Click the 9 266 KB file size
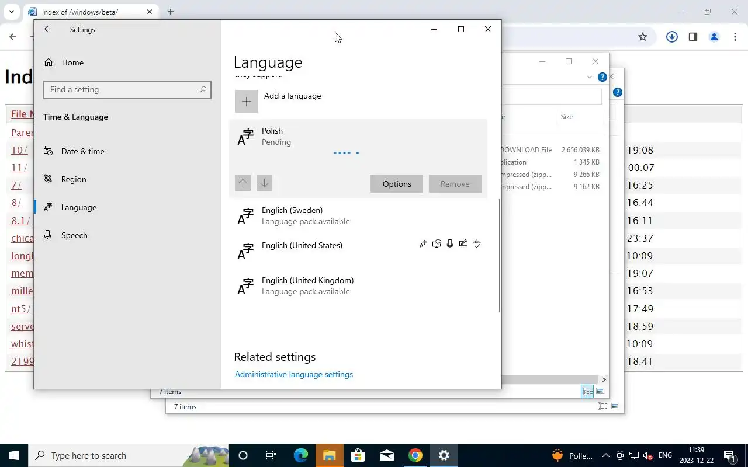Viewport: 748px width, 467px height. click(586, 175)
